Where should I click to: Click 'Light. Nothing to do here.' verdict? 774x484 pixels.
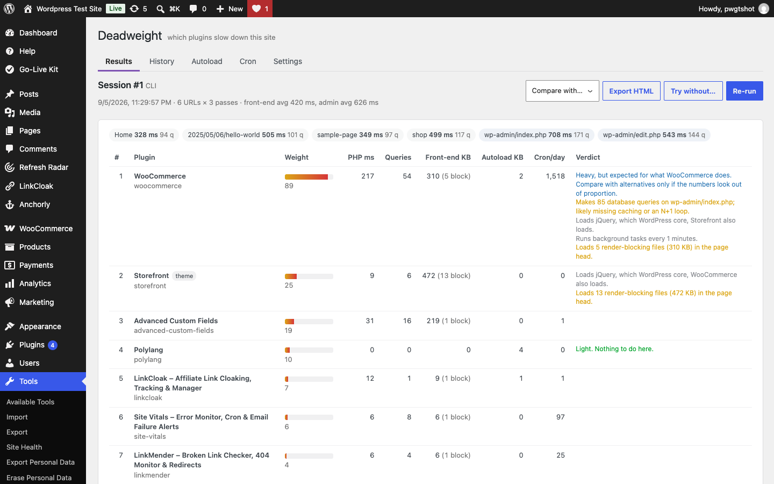(614, 349)
